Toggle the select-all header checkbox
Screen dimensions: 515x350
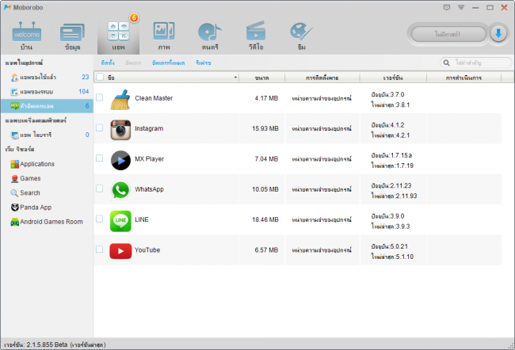[x=100, y=77]
